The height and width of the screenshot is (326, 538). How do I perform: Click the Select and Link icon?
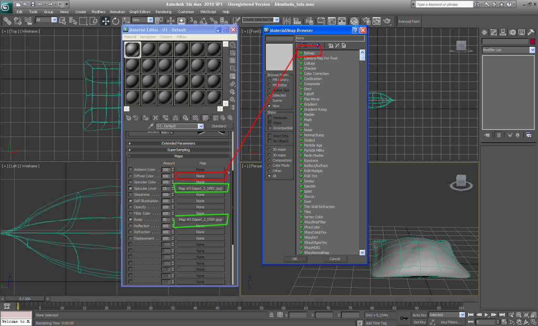pos(7,21)
